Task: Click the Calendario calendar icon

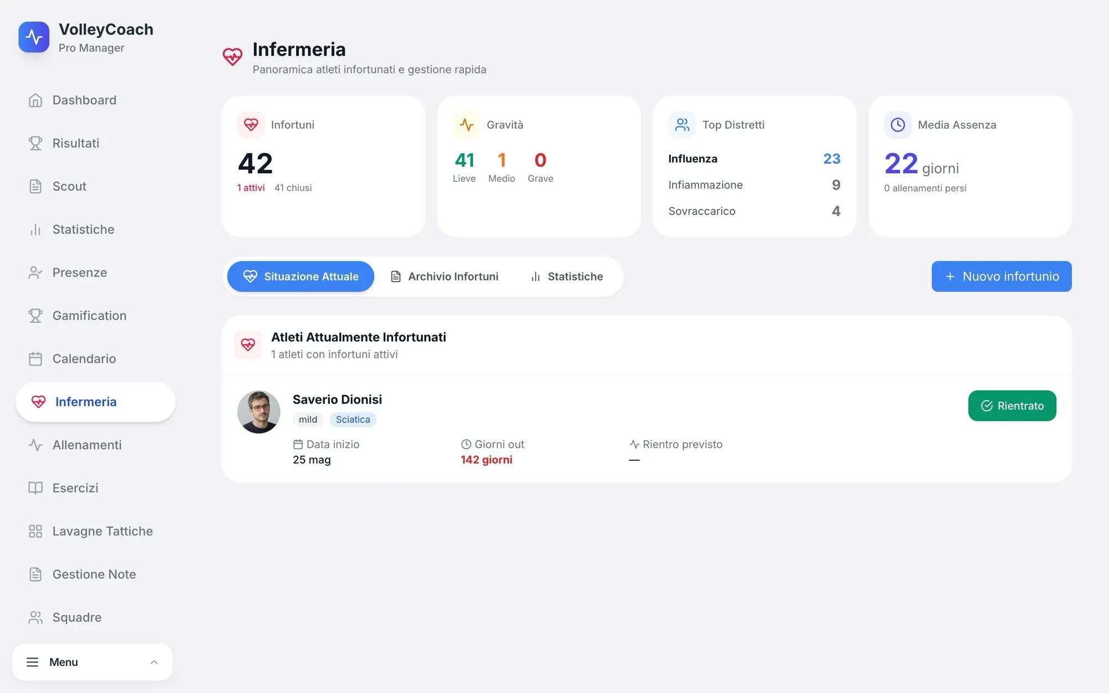Action: [x=35, y=359]
